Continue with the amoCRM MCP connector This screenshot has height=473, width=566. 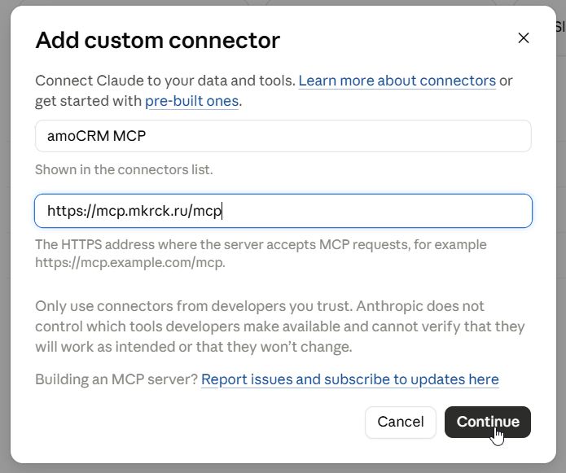[x=487, y=422]
